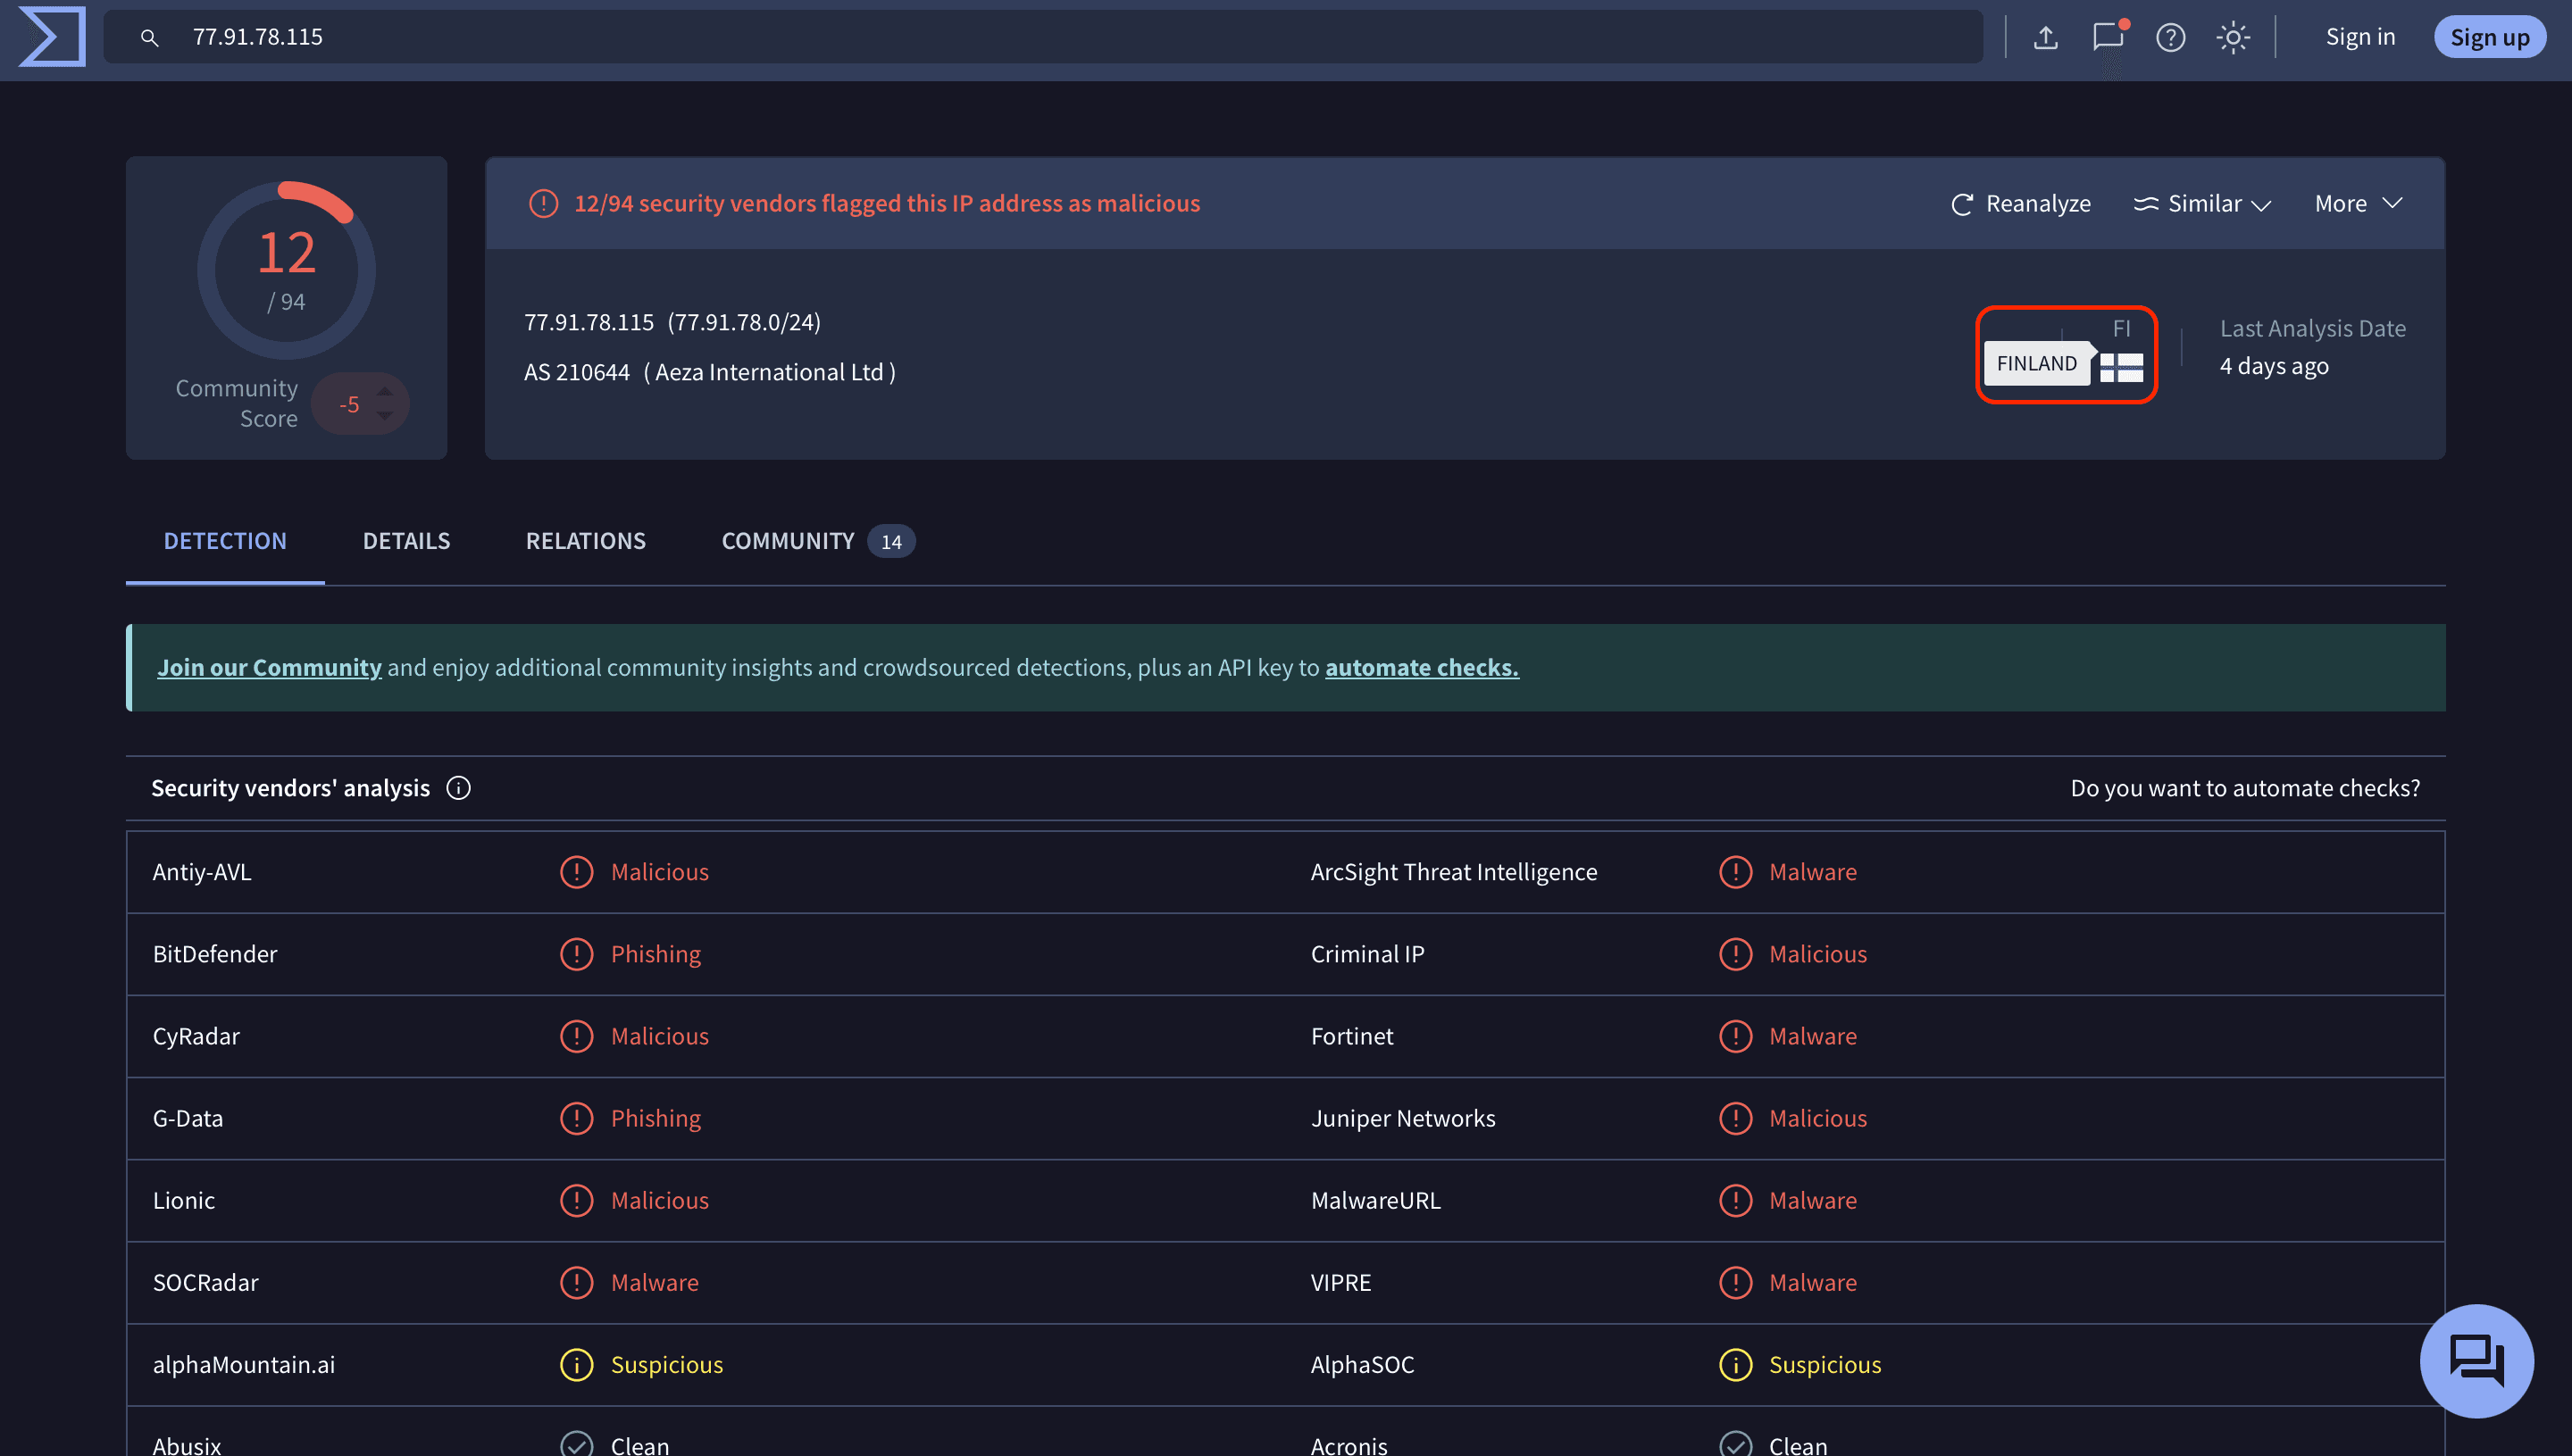The width and height of the screenshot is (2572, 1456).
Task: Click the red alert icon in flagged banner
Action: (543, 204)
